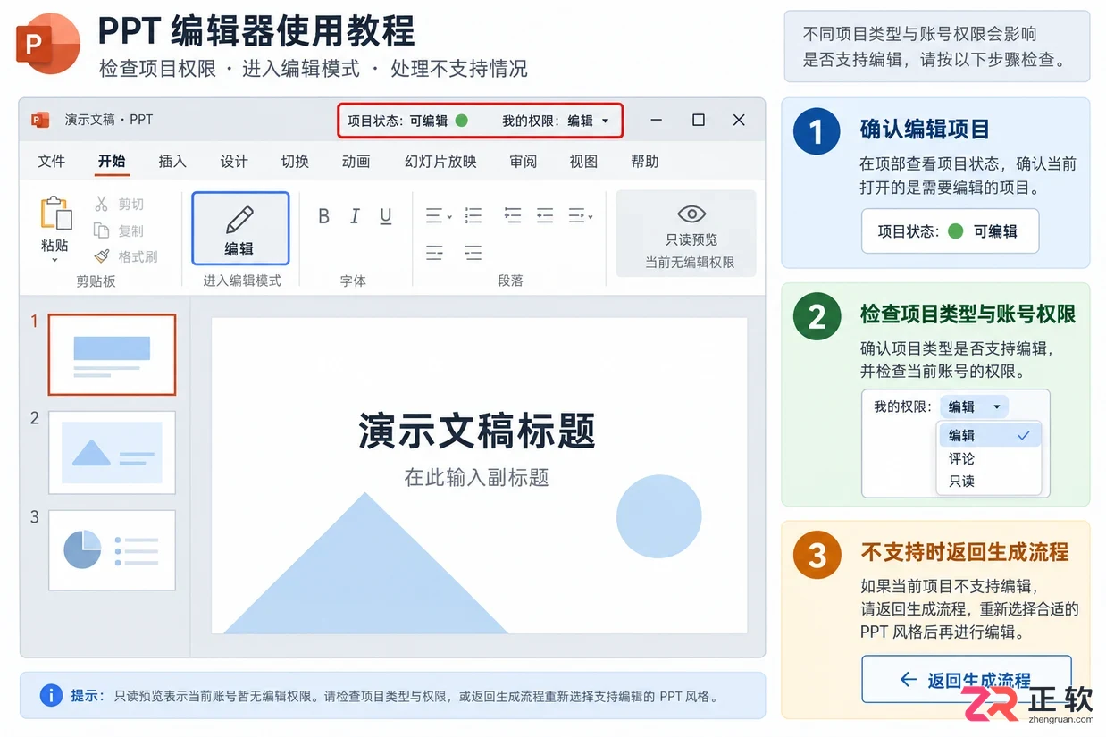The width and height of the screenshot is (1106, 737).
Task: Click the 复制 copy icon
Action: tap(101, 230)
